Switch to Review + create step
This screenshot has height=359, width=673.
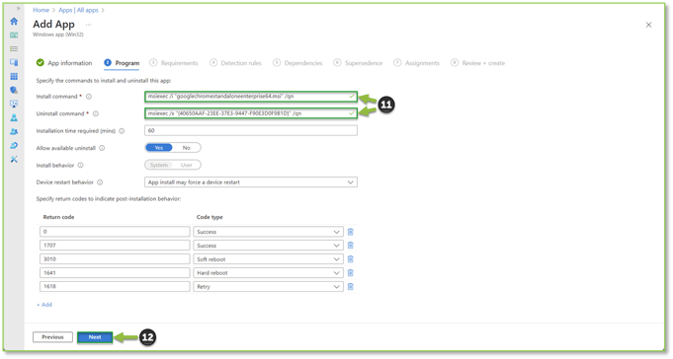click(477, 63)
